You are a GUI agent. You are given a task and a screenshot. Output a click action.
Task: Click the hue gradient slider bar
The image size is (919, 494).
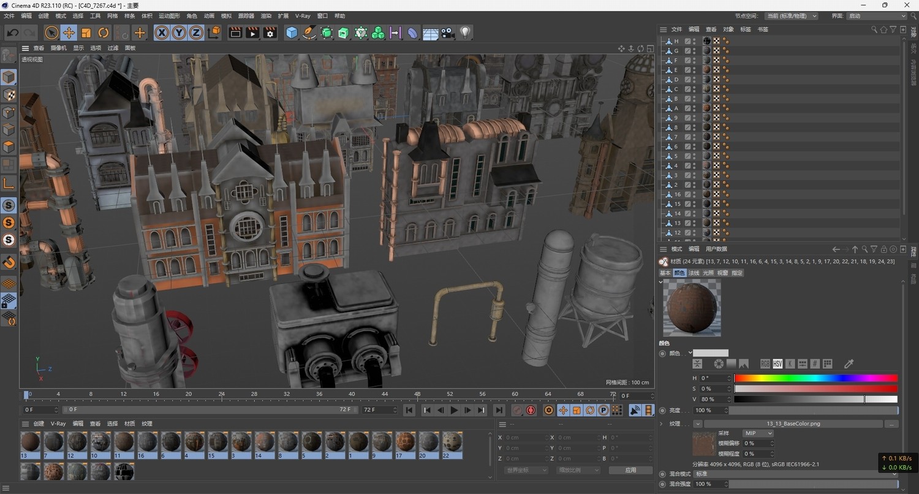coord(815,378)
